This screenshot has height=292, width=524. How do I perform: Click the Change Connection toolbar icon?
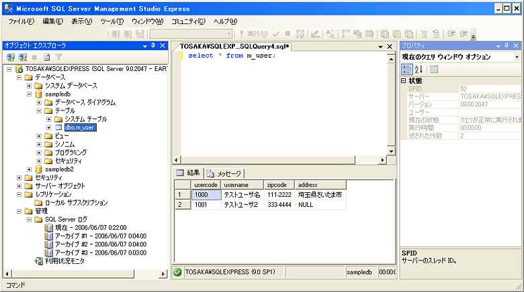tap(140, 33)
